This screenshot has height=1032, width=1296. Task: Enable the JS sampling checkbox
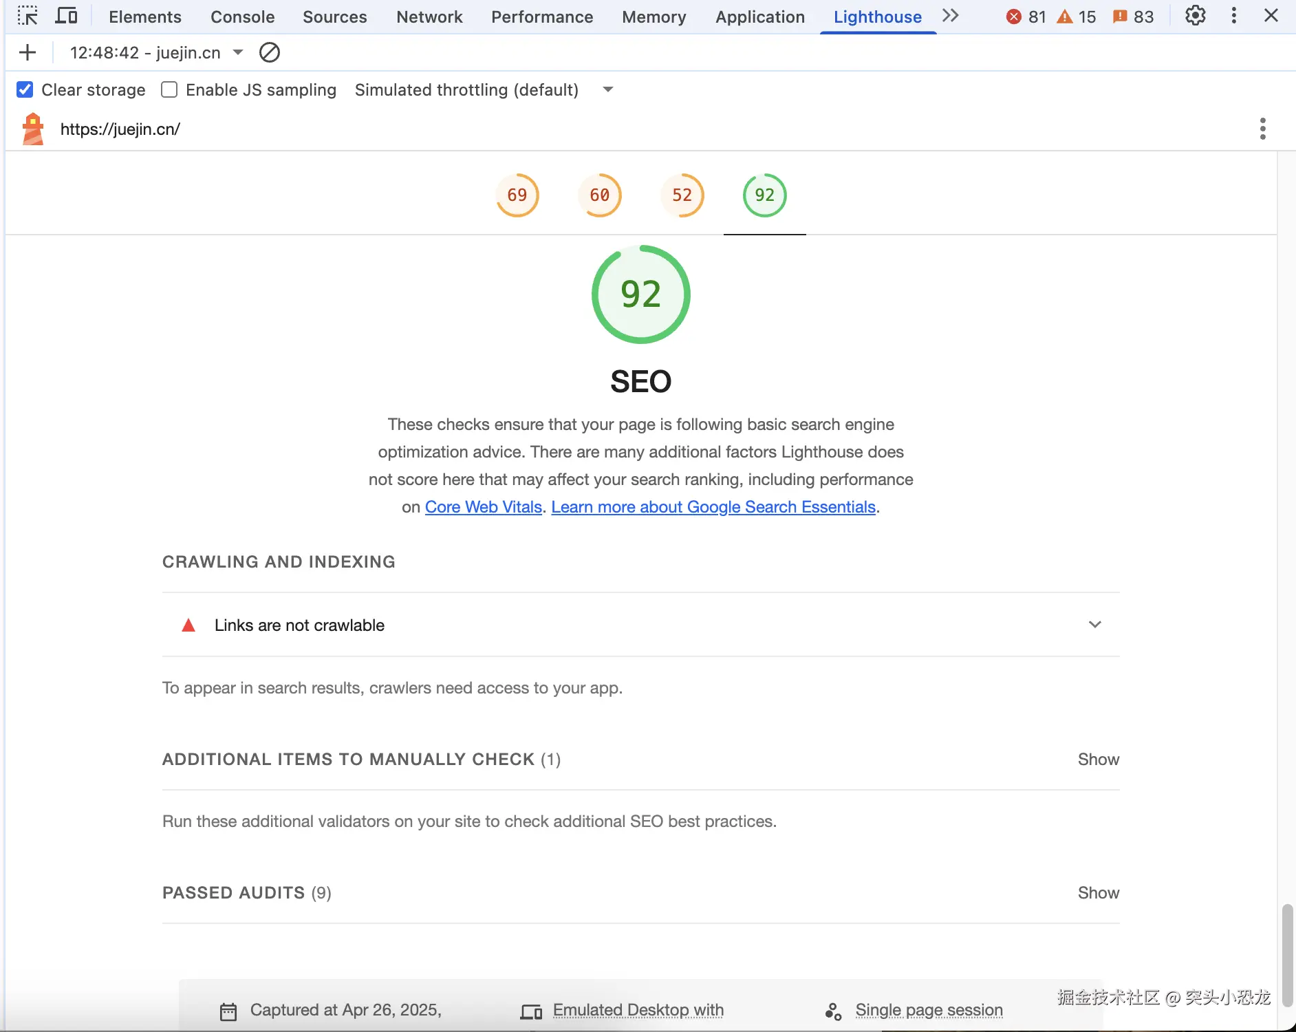pyautogui.click(x=169, y=89)
